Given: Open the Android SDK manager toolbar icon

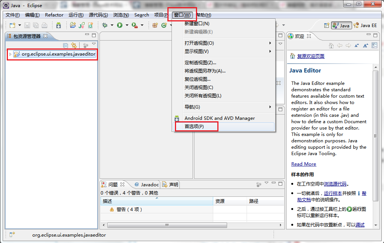Looking at the screenshot, I should (59, 25).
